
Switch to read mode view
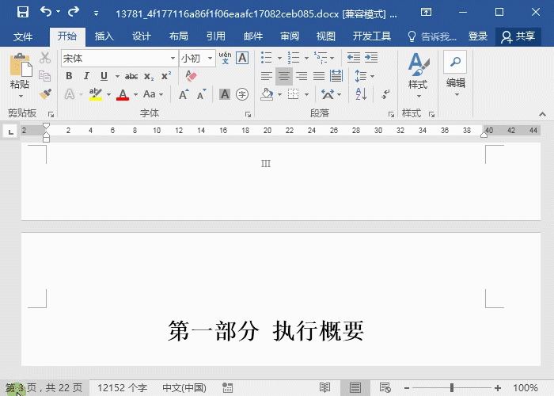[x=324, y=388]
